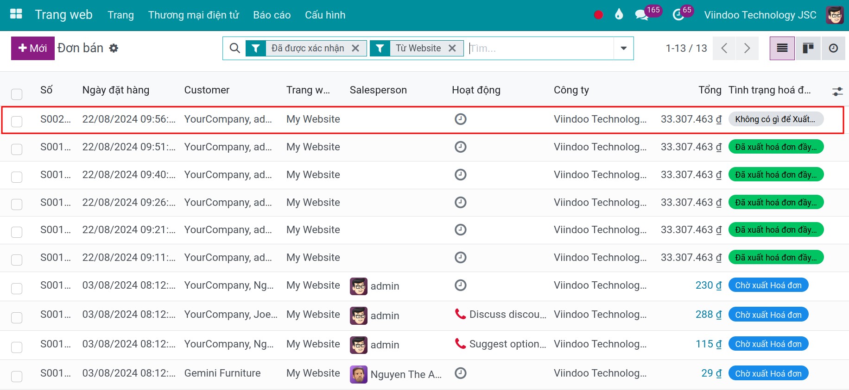Viewport: 849px width, 390px height.
Task: Click activity clock for the 09:56 order
Action: 460,119
